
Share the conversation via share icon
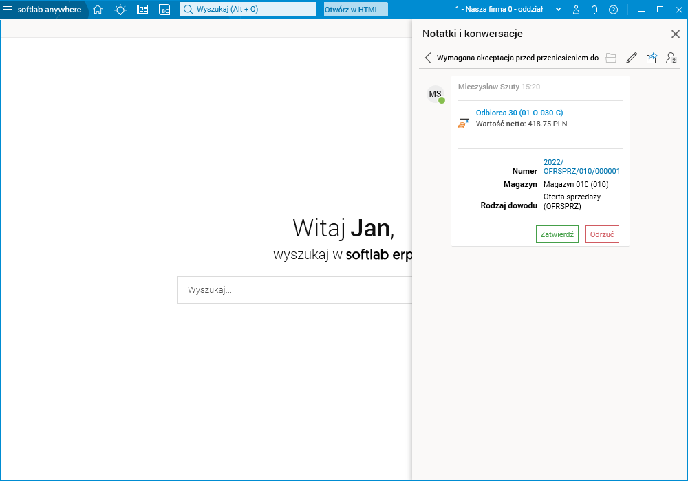pos(652,58)
